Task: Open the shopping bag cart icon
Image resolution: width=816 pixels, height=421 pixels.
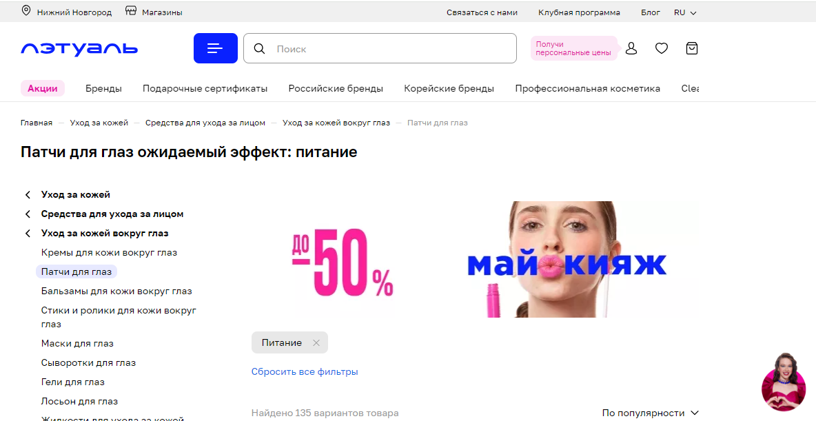Action: coord(692,48)
